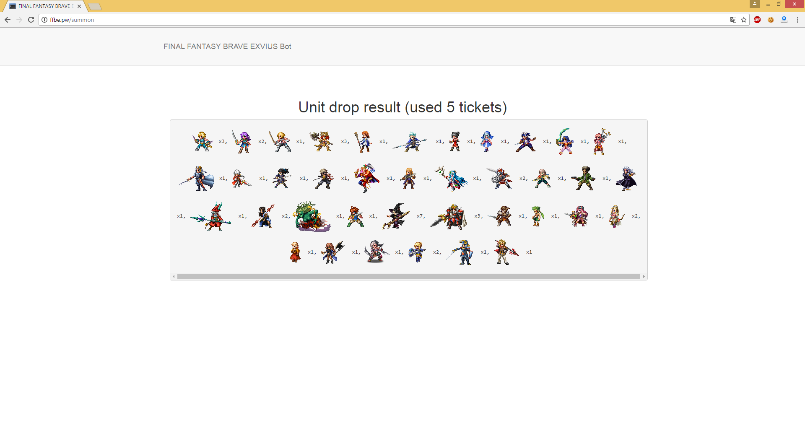The width and height of the screenshot is (805, 436).
Task: Select the red-hatted dragoon with teal spear
Action: tap(211, 216)
